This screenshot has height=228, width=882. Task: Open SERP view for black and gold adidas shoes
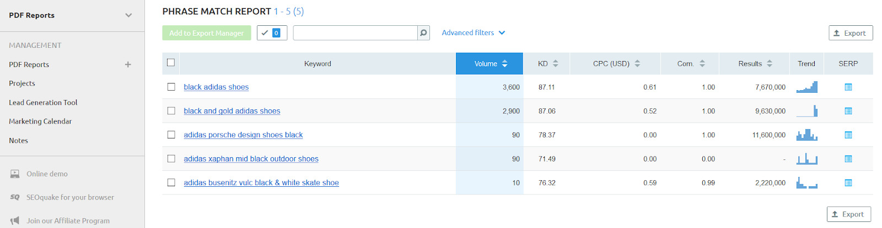[848, 111]
